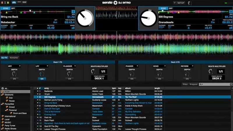This screenshot has height=131, width=233.
Task: Click the Party Tunes crate icon
Action: 3,125
